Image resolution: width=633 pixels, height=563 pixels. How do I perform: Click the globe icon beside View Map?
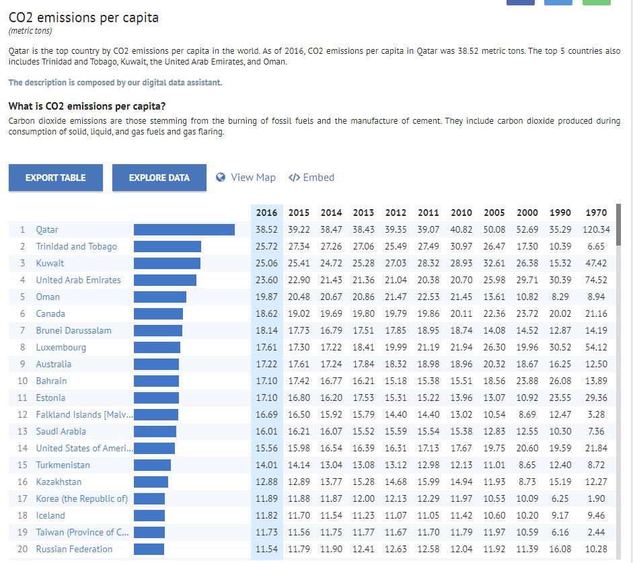click(x=221, y=177)
